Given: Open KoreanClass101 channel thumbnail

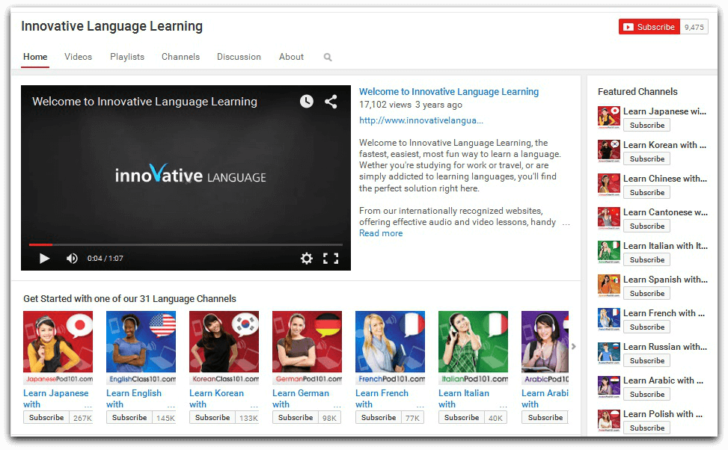Looking at the screenshot, I should [x=224, y=348].
